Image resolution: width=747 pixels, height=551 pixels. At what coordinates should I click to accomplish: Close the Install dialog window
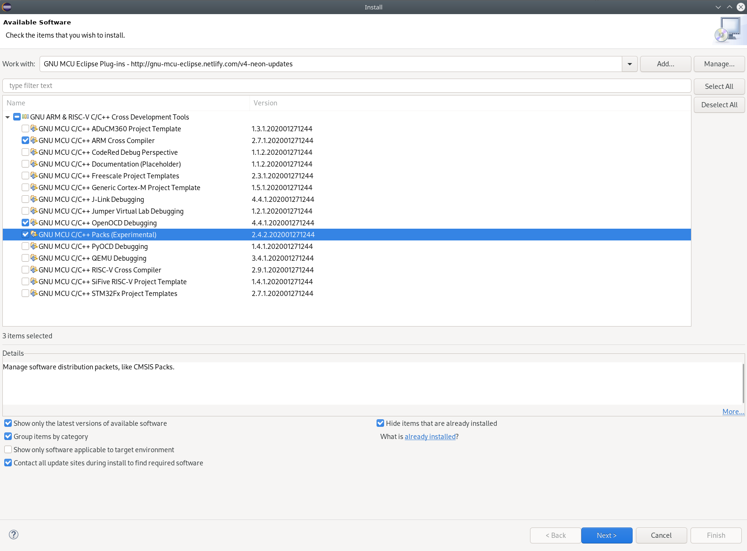740,7
